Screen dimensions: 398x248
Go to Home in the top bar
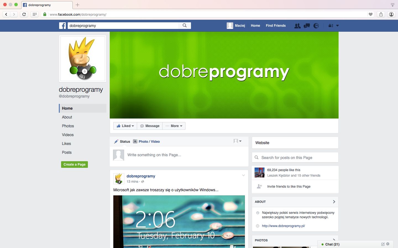pyautogui.click(x=255, y=26)
